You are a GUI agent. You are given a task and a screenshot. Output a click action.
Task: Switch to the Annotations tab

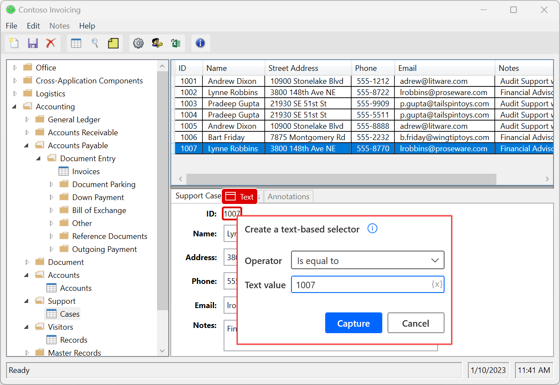(x=288, y=196)
